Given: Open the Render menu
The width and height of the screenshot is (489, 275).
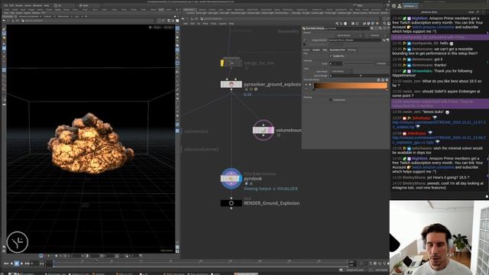Looking at the screenshot, I should click(19, 5).
